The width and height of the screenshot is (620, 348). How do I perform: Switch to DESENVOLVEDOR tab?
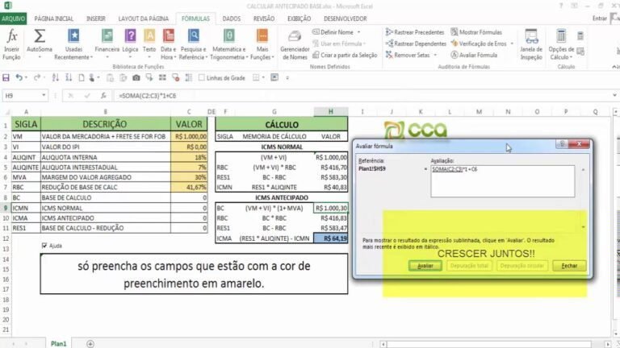pos(346,19)
